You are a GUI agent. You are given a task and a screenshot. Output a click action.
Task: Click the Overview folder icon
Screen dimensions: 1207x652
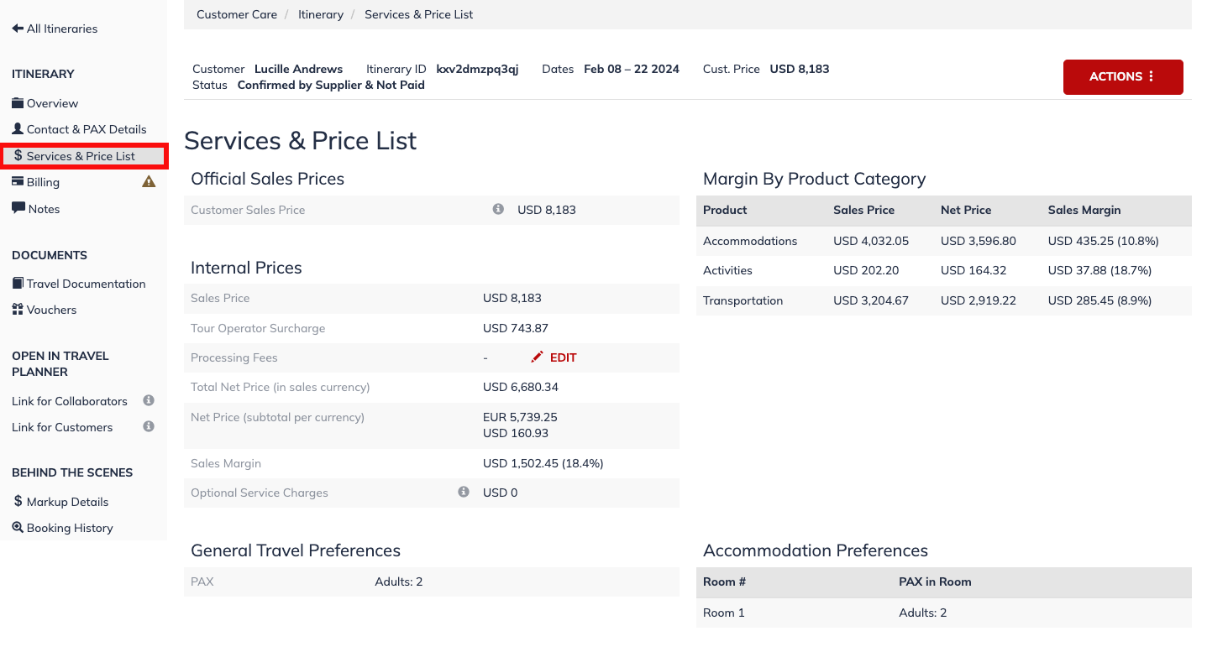(18, 103)
